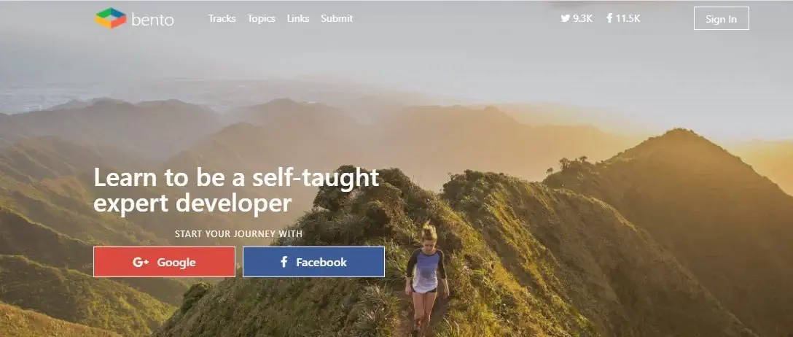This screenshot has width=793, height=337.
Task: Click the colorful bento cube logo
Action: [111, 18]
